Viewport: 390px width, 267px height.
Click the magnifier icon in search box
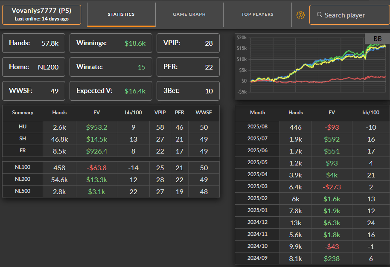click(x=319, y=15)
